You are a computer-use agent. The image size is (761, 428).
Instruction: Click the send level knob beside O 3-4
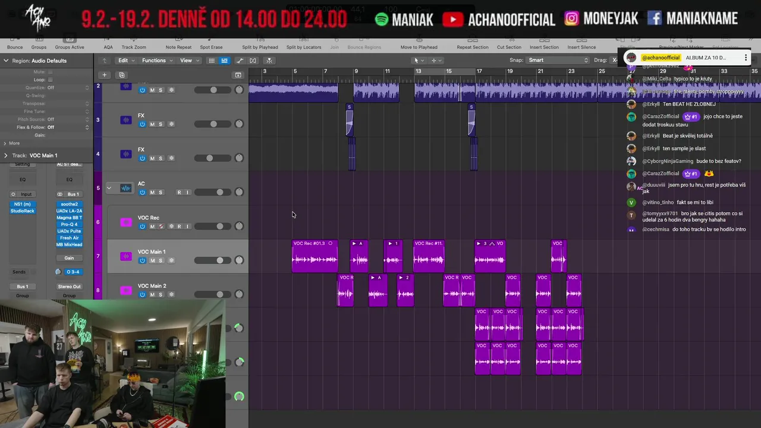point(58,272)
